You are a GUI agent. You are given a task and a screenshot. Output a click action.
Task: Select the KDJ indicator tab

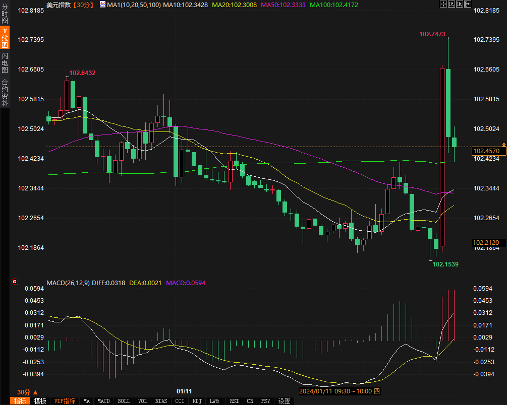[x=197, y=401]
